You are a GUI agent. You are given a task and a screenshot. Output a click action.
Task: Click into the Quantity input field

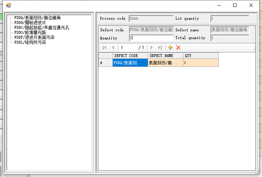pyautogui.click(x=151, y=38)
